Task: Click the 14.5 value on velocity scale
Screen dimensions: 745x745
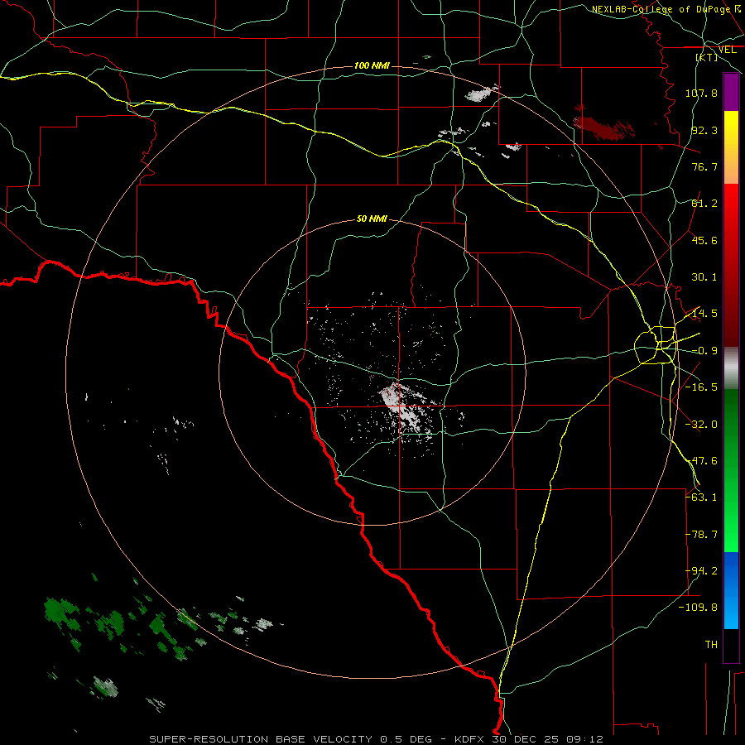Action: click(704, 314)
